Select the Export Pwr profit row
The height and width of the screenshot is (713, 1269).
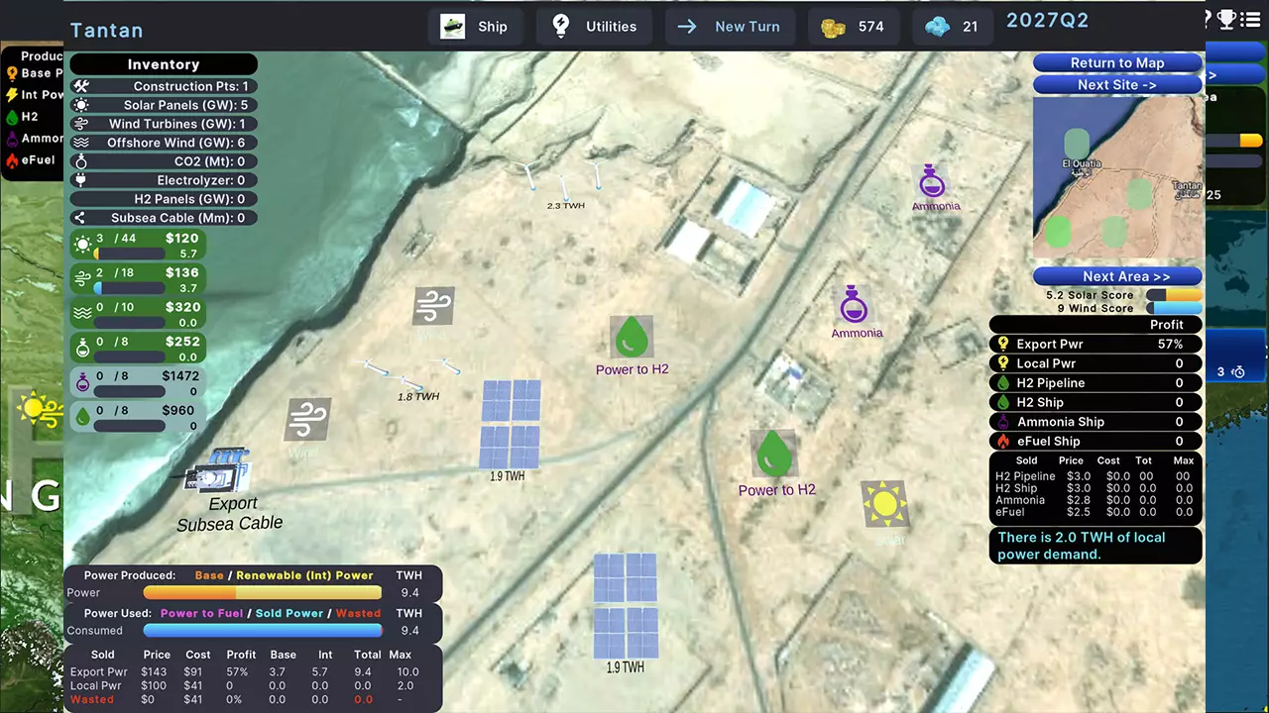[x=1096, y=344]
